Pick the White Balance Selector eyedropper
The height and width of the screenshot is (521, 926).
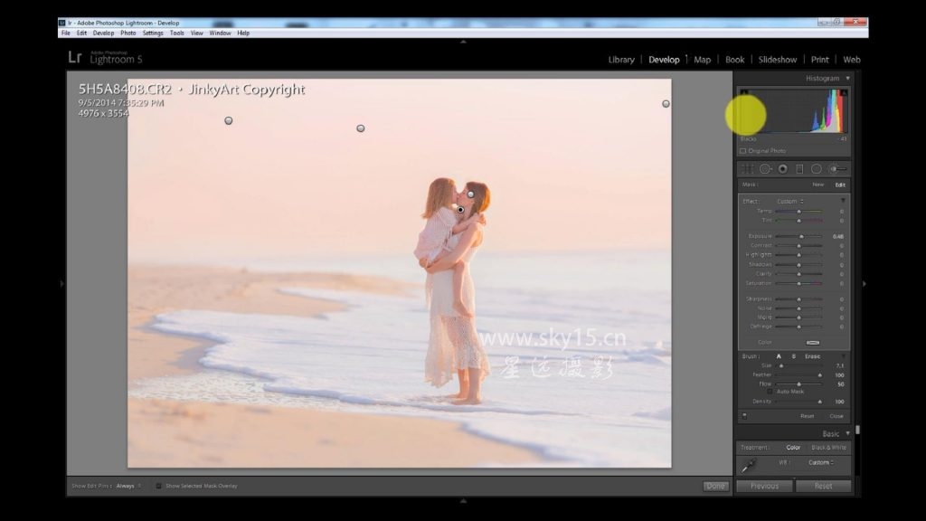click(748, 466)
